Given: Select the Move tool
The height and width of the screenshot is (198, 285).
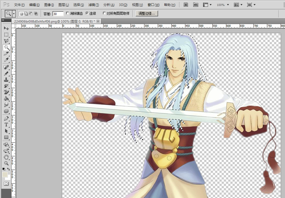Looking at the screenshot, I should tap(6, 28).
